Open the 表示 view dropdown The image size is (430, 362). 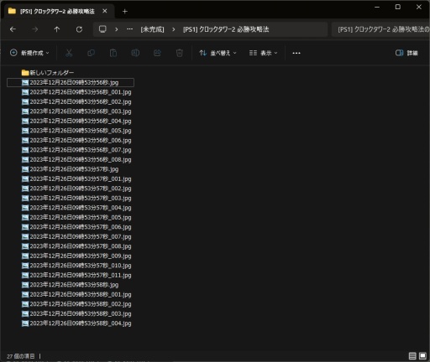pos(263,53)
